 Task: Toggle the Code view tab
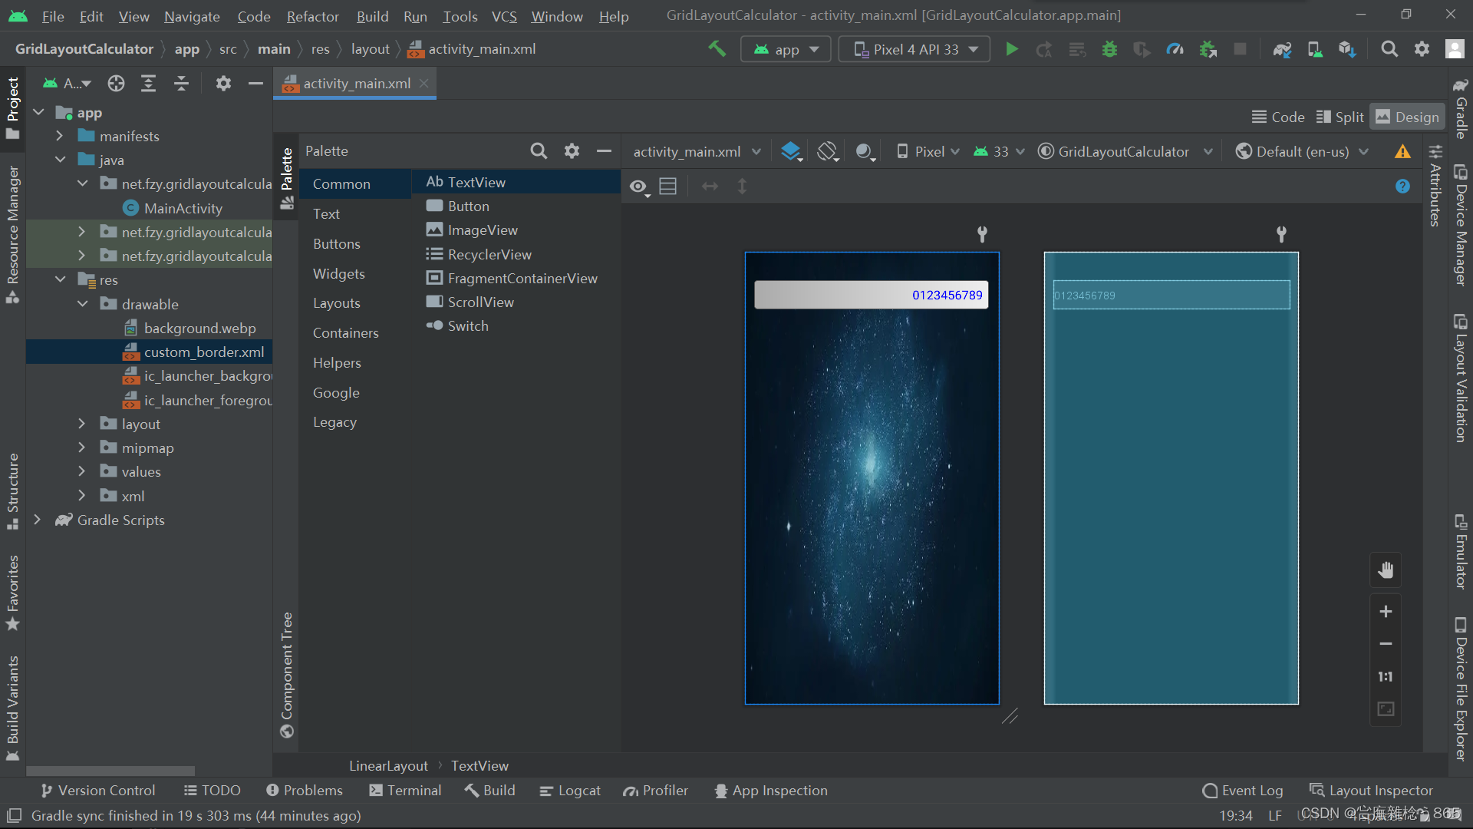pos(1280,117)
